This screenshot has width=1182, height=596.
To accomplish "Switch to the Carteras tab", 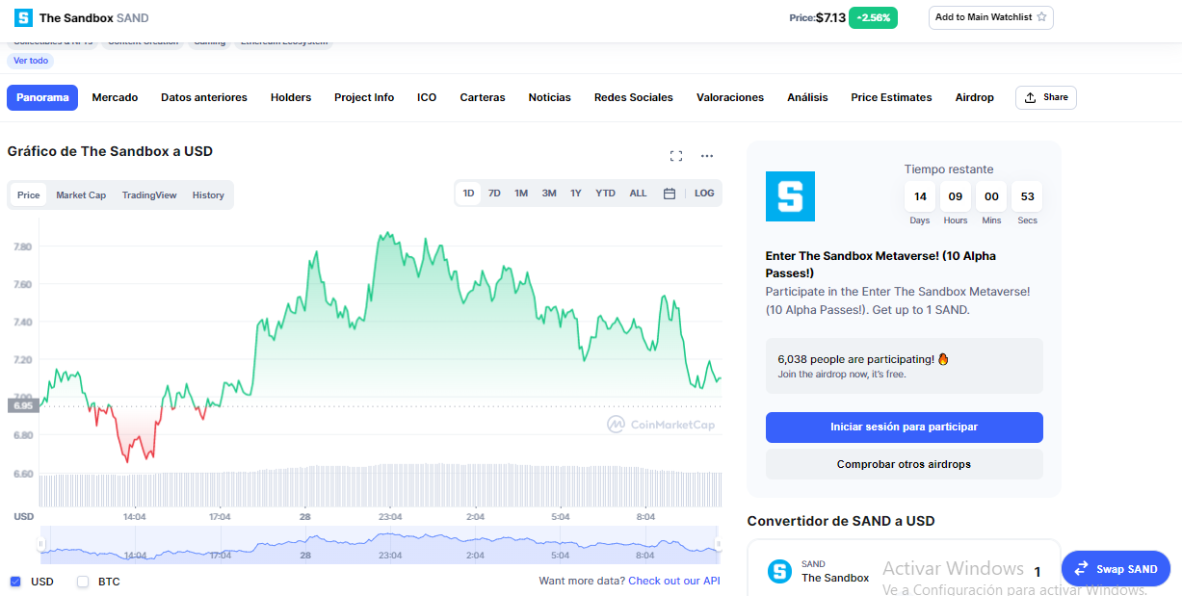I will (483, 97).
